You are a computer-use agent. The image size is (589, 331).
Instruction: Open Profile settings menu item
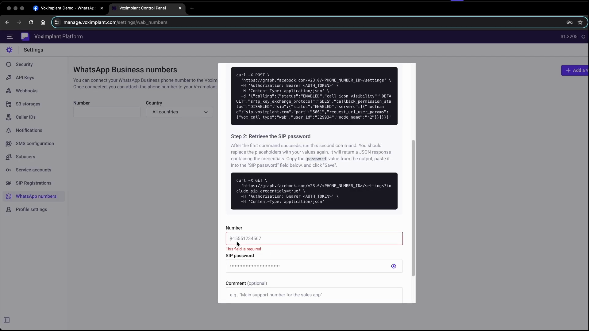(31, 209)
